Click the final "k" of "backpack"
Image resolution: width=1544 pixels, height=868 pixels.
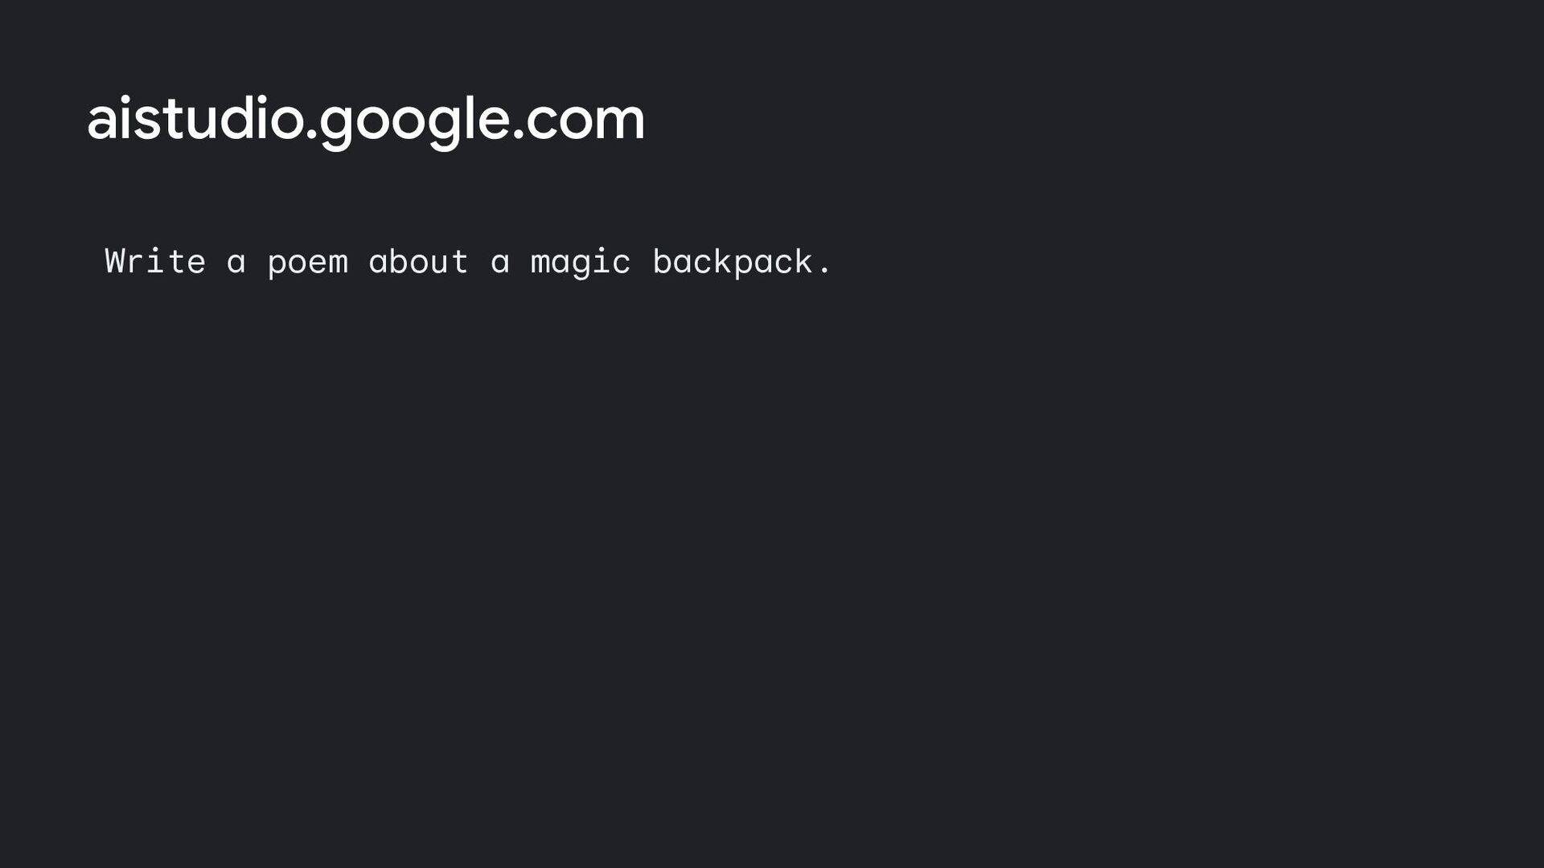tap(803, 261)
